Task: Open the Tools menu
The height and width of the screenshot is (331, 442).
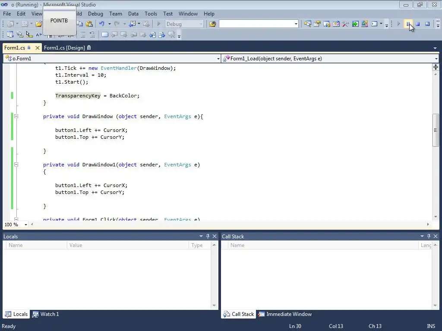Action: (x=151, y=13)
